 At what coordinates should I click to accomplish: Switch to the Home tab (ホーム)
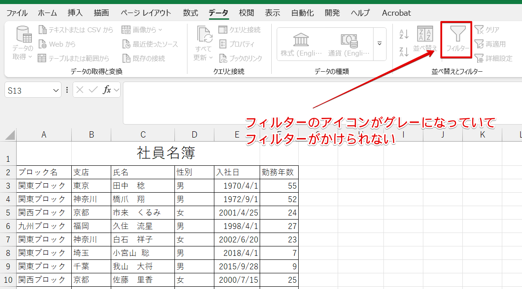[47, 13]
